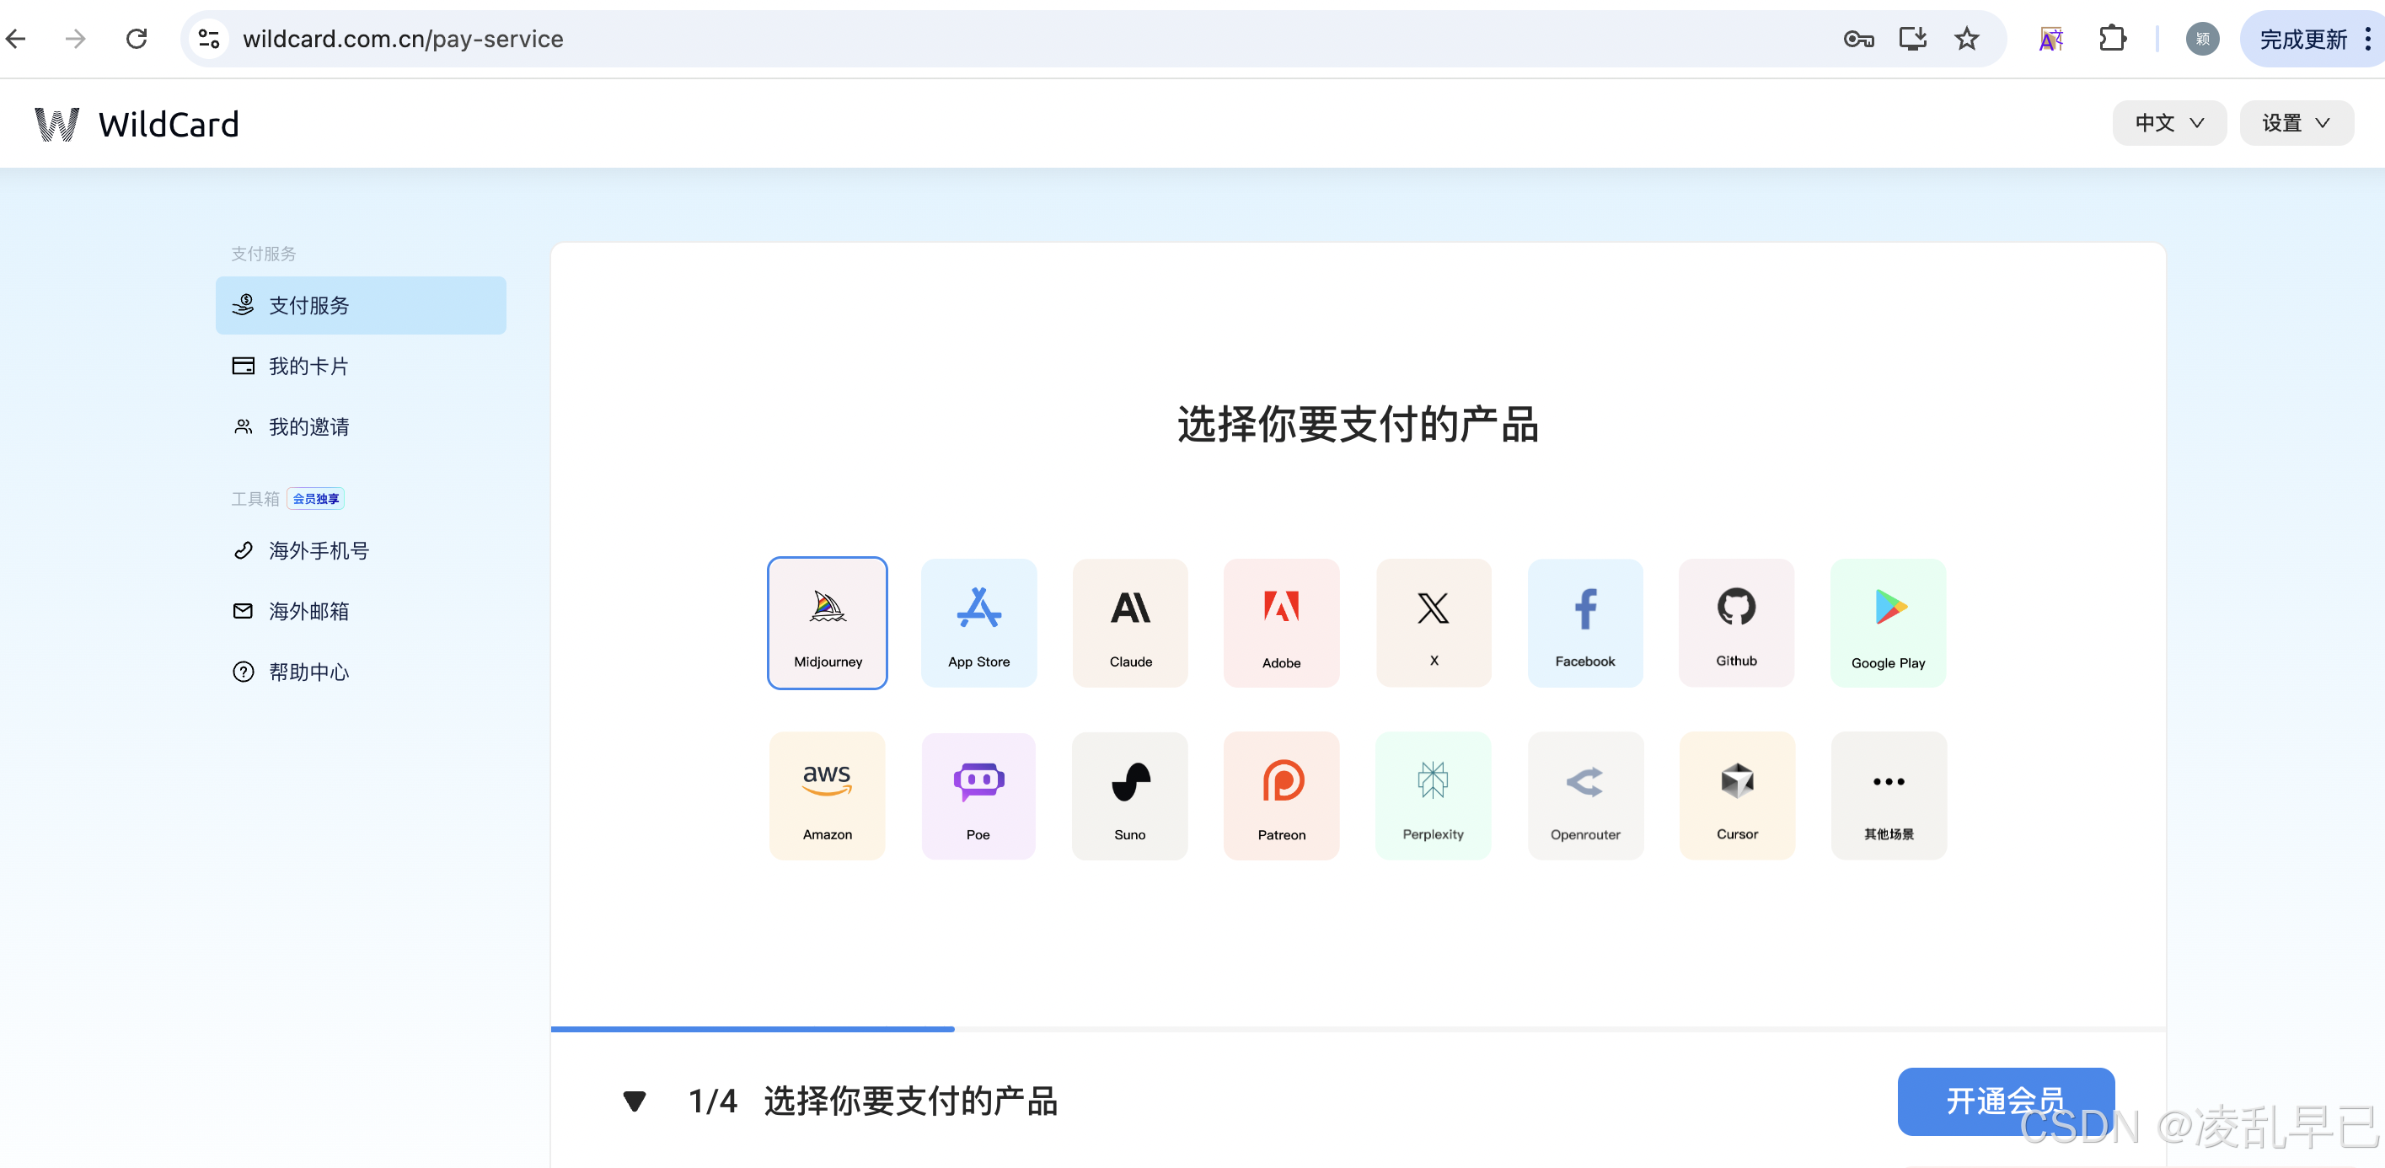
Task: Go to 海外手机号 sidebar item
Action: [x=318, y=550]
